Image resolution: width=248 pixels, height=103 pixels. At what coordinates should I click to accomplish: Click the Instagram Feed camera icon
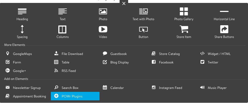coord(154,87)
